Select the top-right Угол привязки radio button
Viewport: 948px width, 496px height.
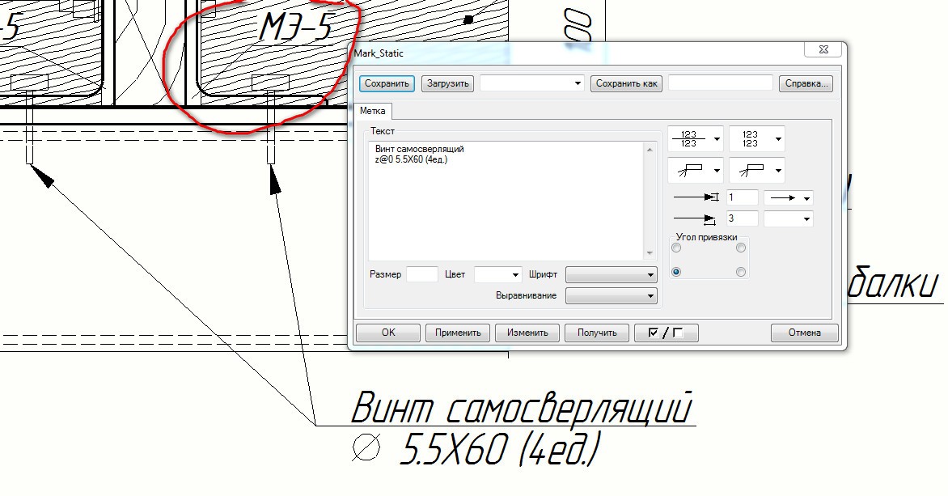coord(741,248)
